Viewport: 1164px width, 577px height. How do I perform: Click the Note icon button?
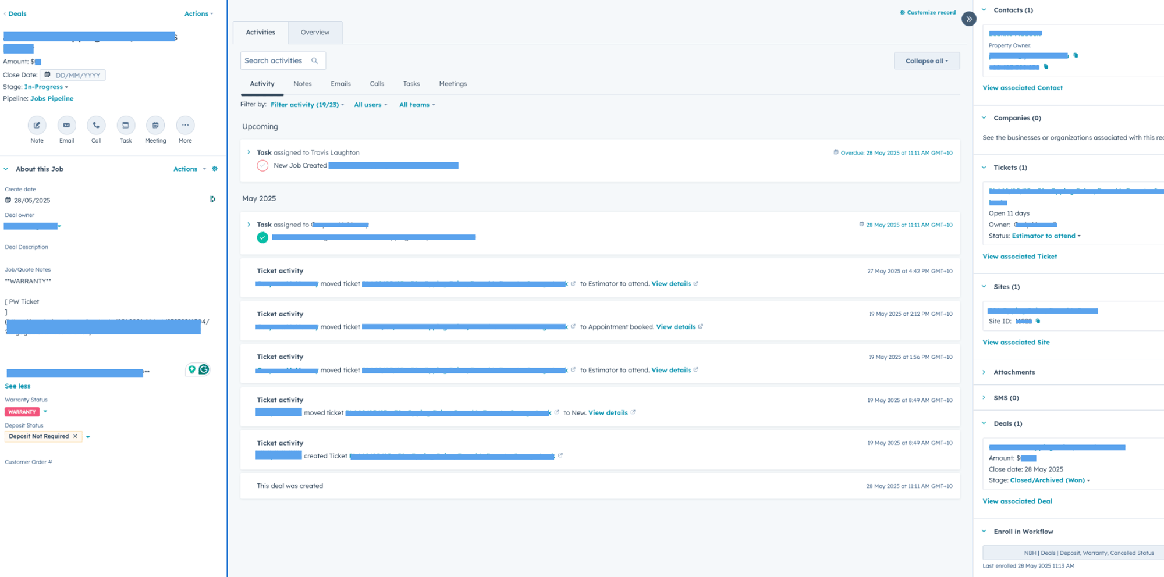37,125
